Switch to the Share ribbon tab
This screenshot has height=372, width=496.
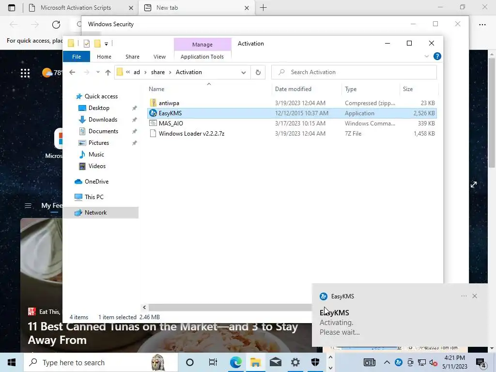coord(132,57)
